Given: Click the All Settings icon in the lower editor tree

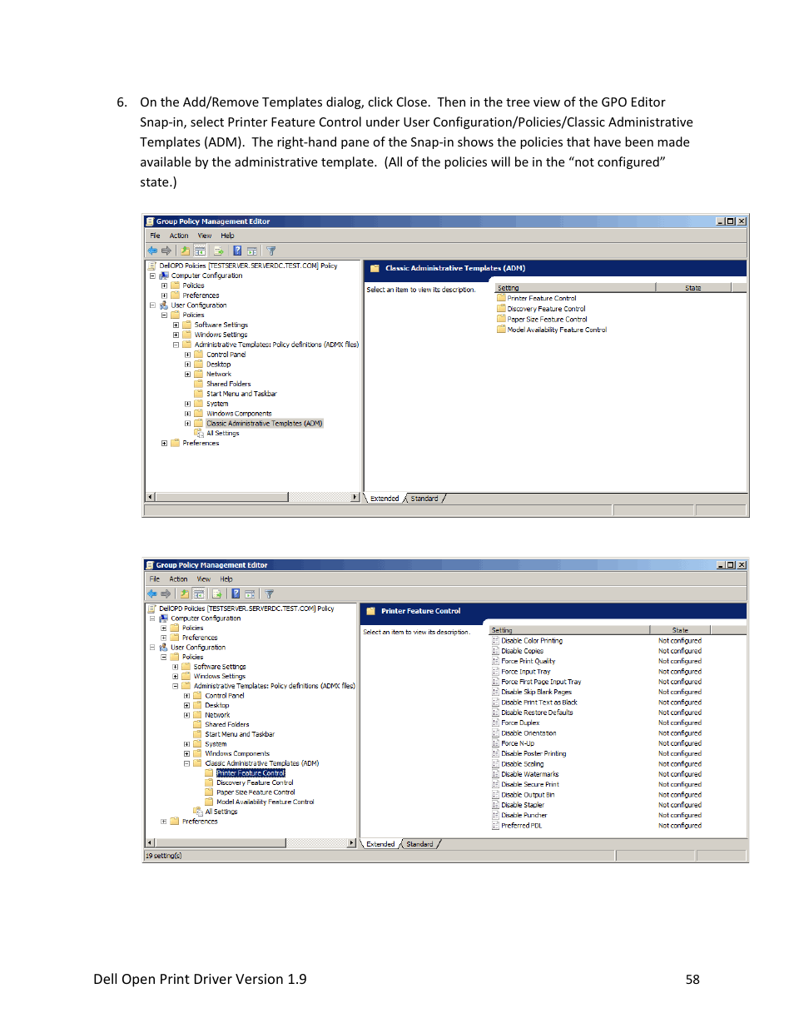Looking at the screenshot, I should pyautogui.click(x=198, y=812).
